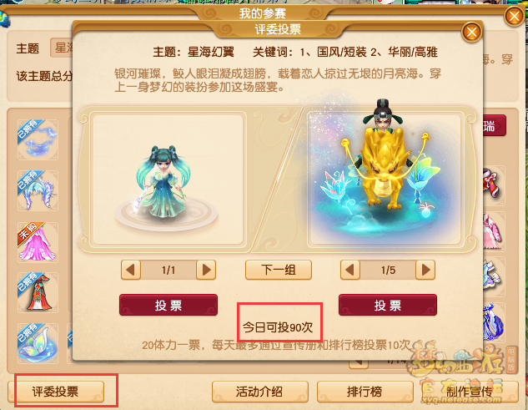
Task: Vote 投票 for the left contestant
Action: [168, 305]
